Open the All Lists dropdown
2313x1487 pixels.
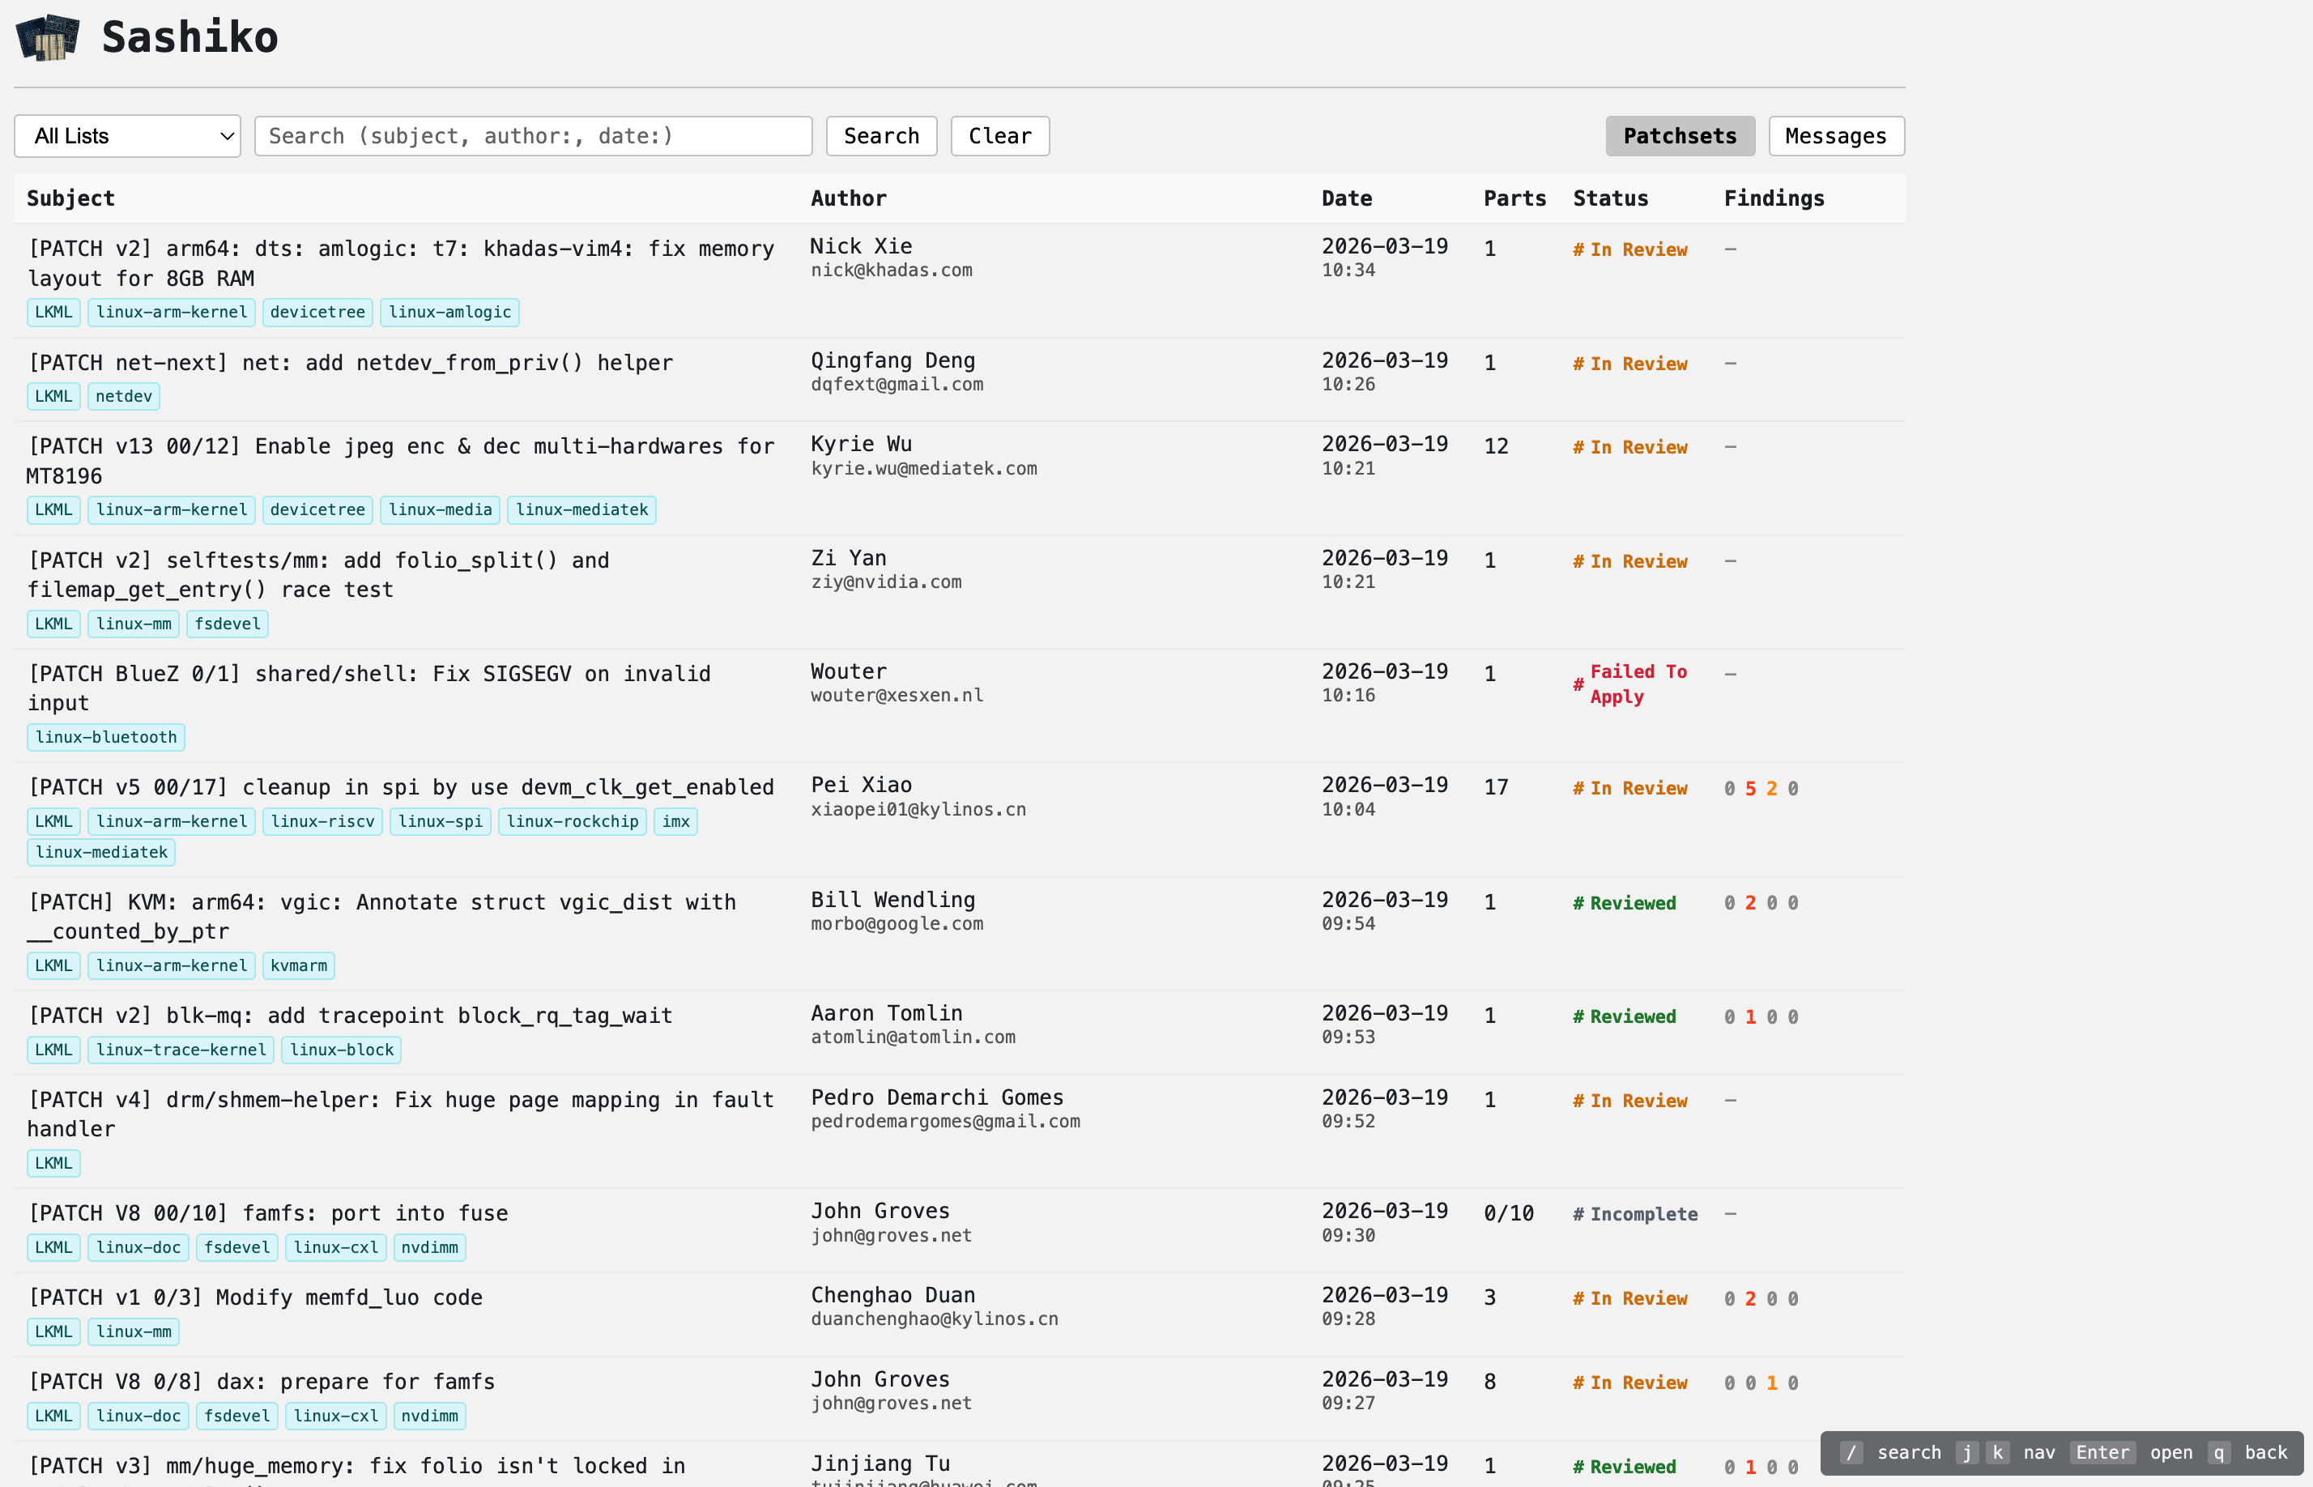(x=127, y=136)
